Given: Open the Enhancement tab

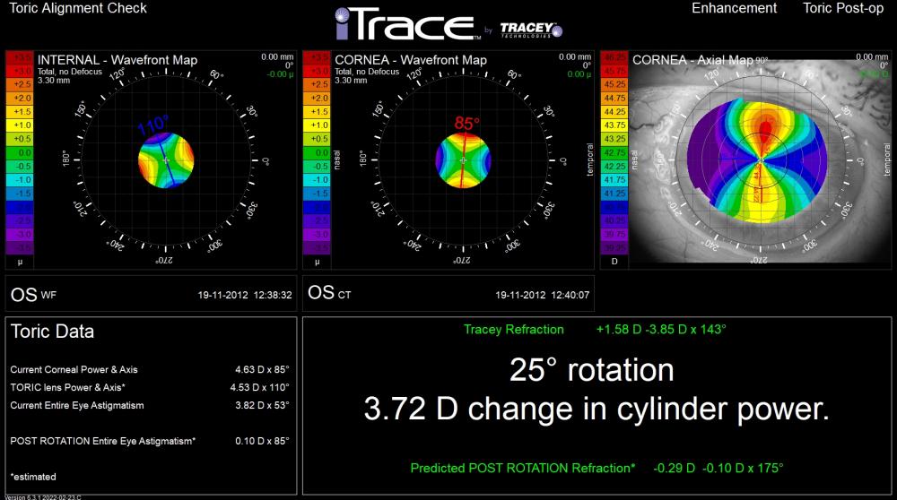Looking at the screenshot, I should click(x=734, y=8).
